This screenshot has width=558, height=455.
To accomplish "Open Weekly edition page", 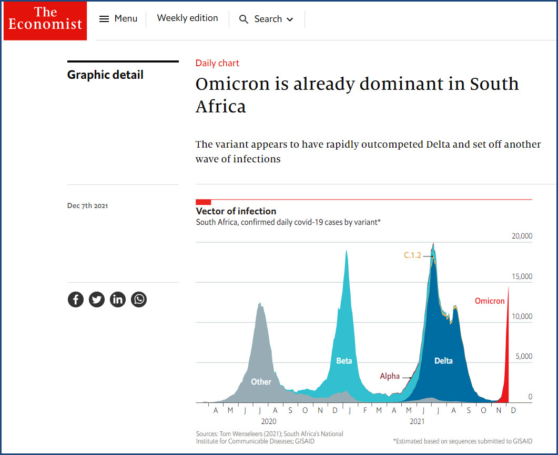I will tap(187, 18).
